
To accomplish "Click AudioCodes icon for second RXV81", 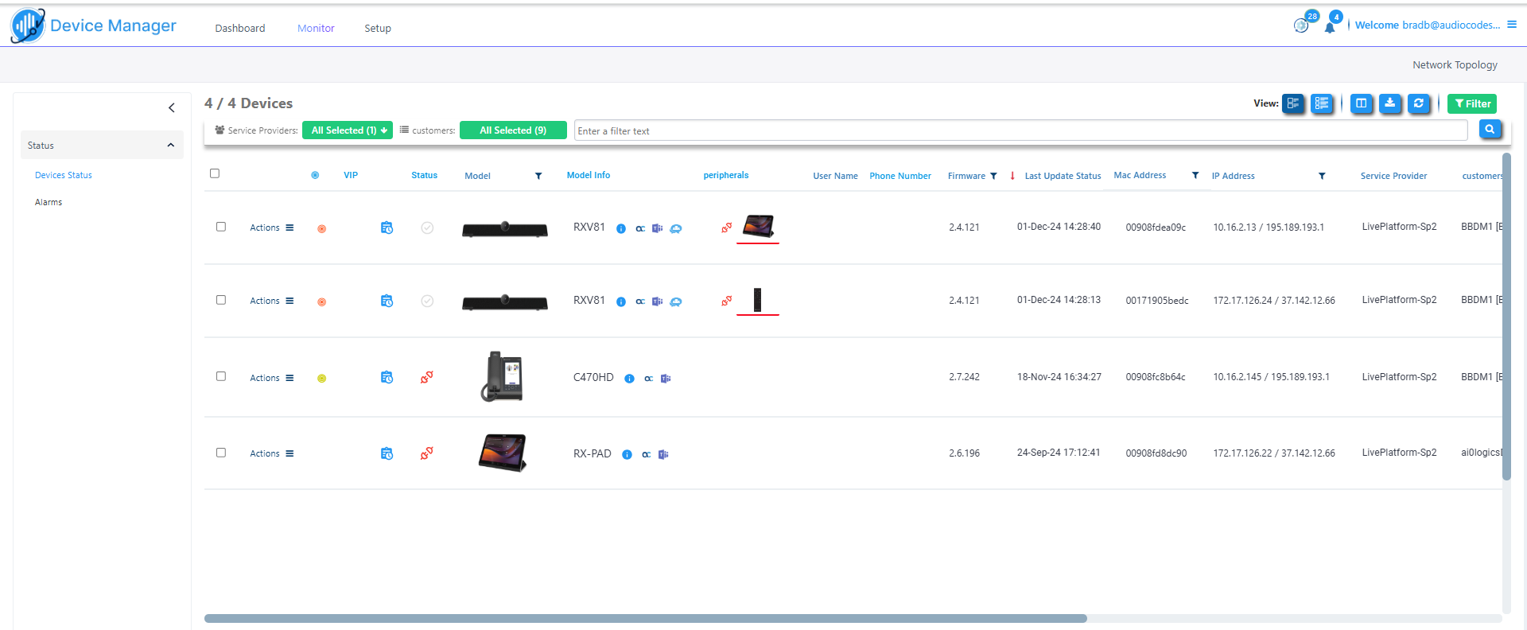I will [640, 301].
